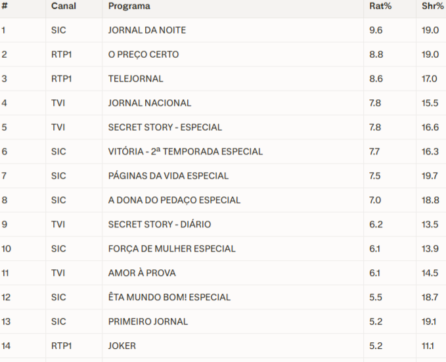Select the 19.7 share value
Image resolution: width=446 pixels, height=362 pixels.
[430, 176]
